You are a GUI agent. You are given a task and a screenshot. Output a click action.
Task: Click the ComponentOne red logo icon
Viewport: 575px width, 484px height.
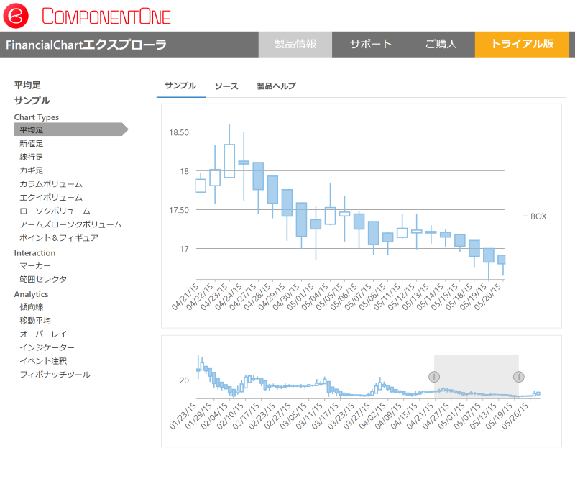click(16, 16)
